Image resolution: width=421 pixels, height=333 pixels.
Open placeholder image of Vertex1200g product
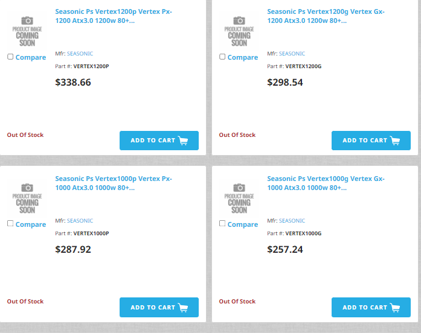click(x=239, y=31)
